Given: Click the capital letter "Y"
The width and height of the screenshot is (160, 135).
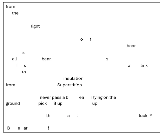Looking at the screenshot, I should coord(151,116).
